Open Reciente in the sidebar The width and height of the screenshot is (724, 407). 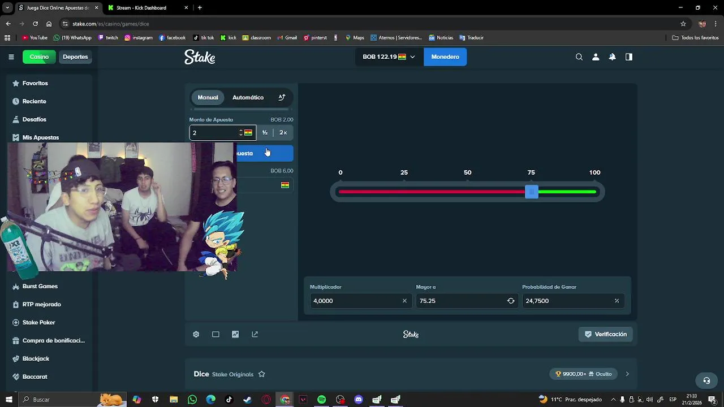click(48, 101)
